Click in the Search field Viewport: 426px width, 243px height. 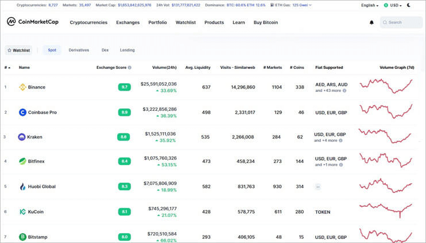pos(401,22)
